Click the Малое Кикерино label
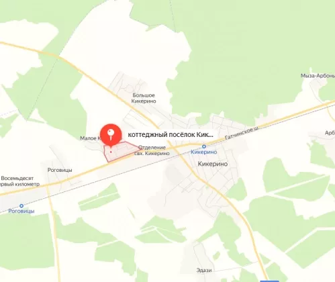This screenshot has height=282, width=335. tap(91, 138)
